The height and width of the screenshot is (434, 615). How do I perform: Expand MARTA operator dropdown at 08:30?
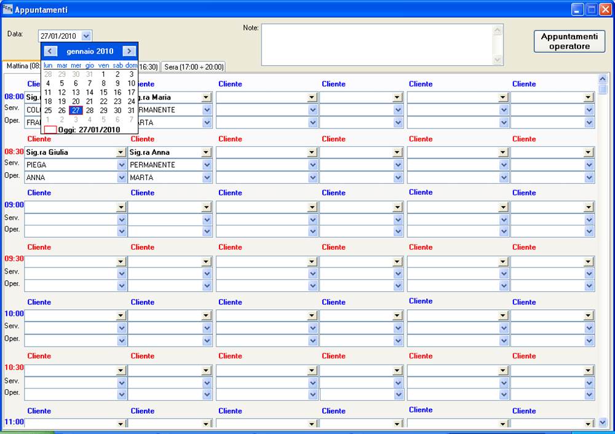[207, 178]
